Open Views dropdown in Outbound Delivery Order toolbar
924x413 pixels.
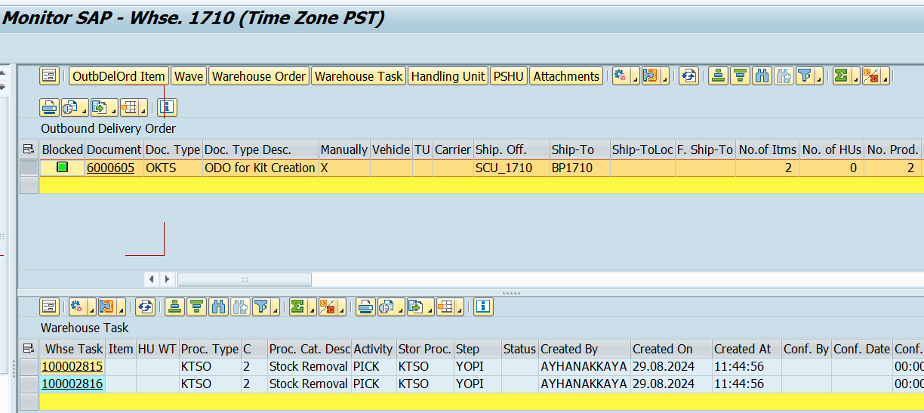coord(85,109)
